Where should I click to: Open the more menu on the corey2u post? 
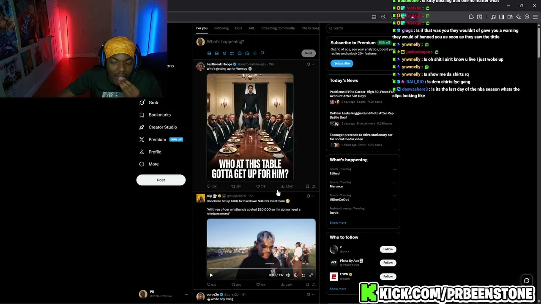(314, 294)
